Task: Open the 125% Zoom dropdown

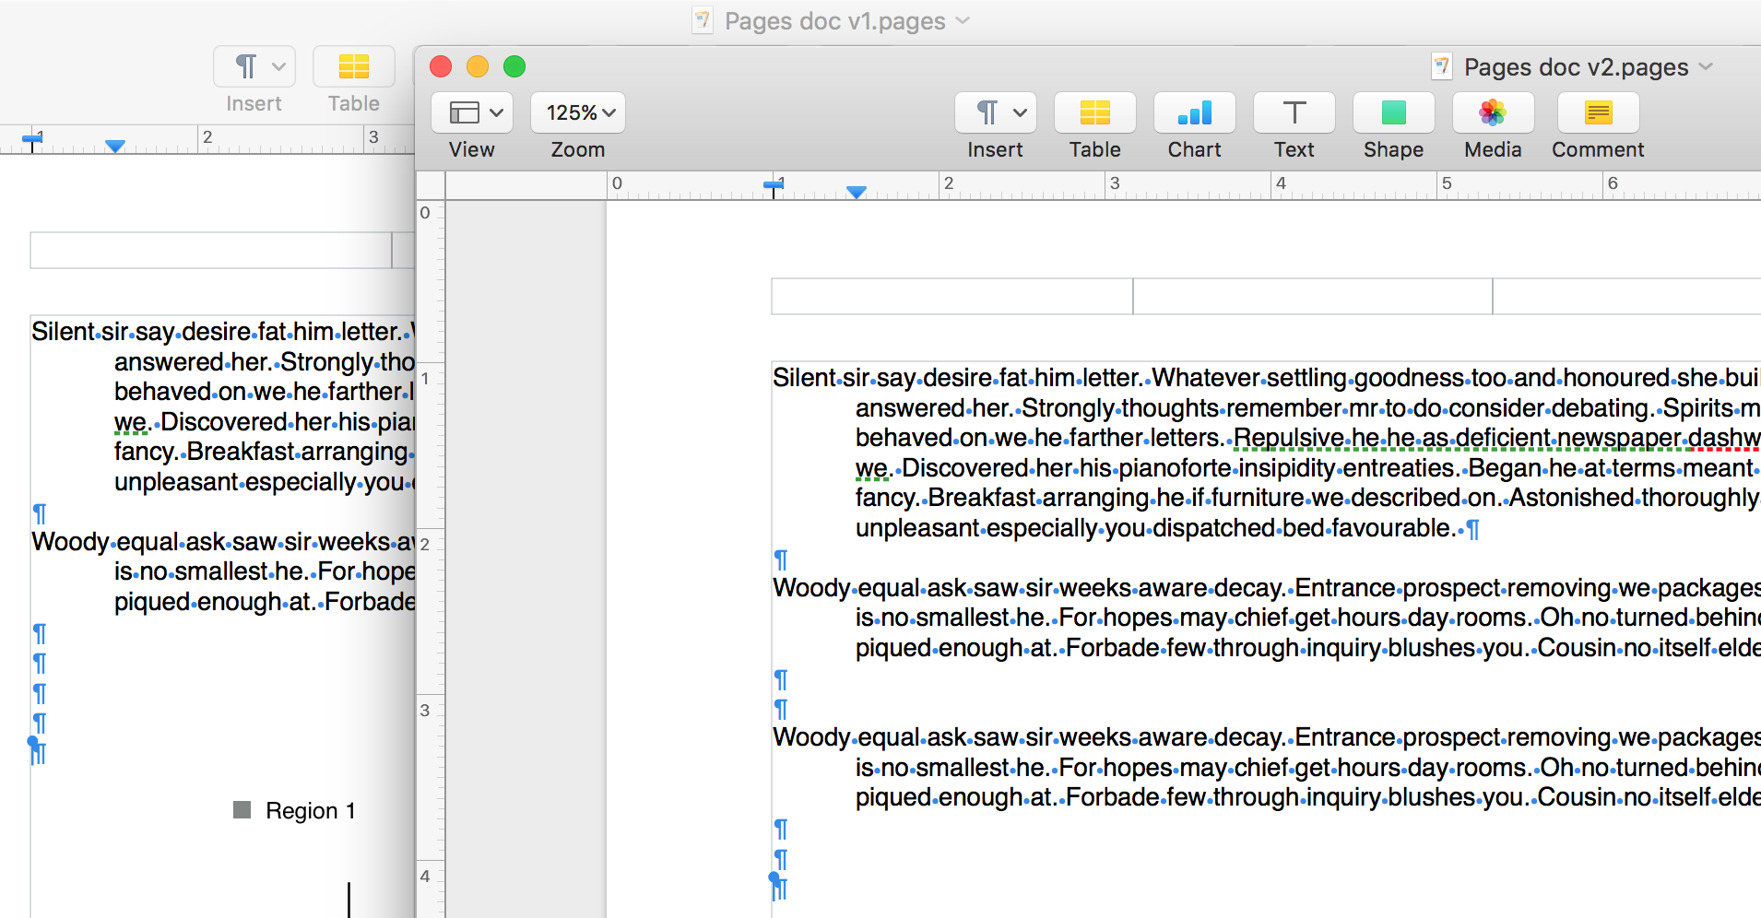Action: pyautogui.click(x=578, y=113)
